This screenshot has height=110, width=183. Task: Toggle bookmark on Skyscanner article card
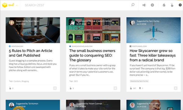[x=176, y=88]
